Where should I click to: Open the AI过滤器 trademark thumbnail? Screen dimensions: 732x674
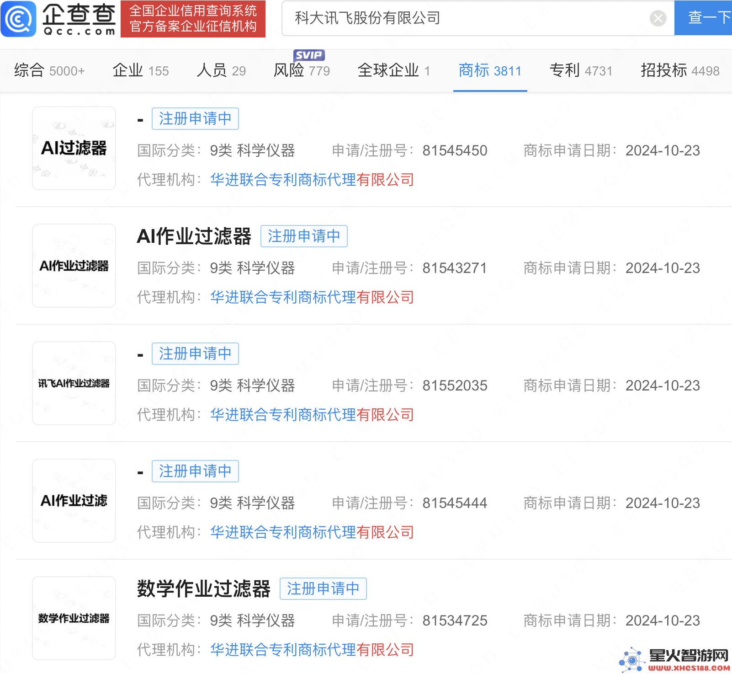(74, 148)
